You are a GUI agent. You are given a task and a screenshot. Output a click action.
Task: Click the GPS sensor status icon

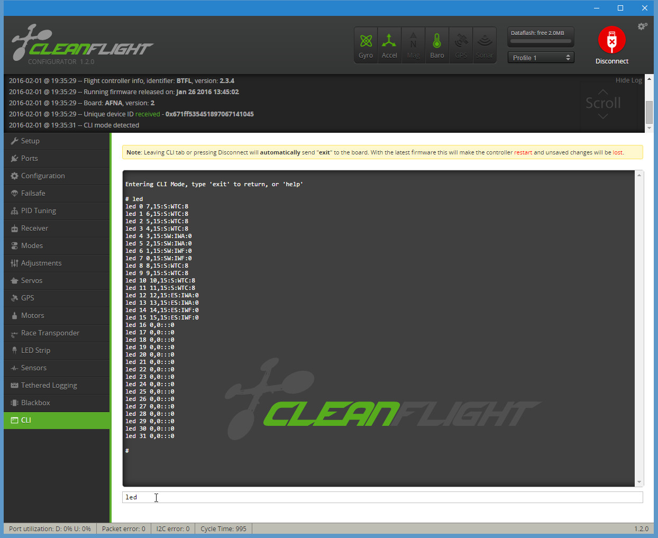click(461, 45)
